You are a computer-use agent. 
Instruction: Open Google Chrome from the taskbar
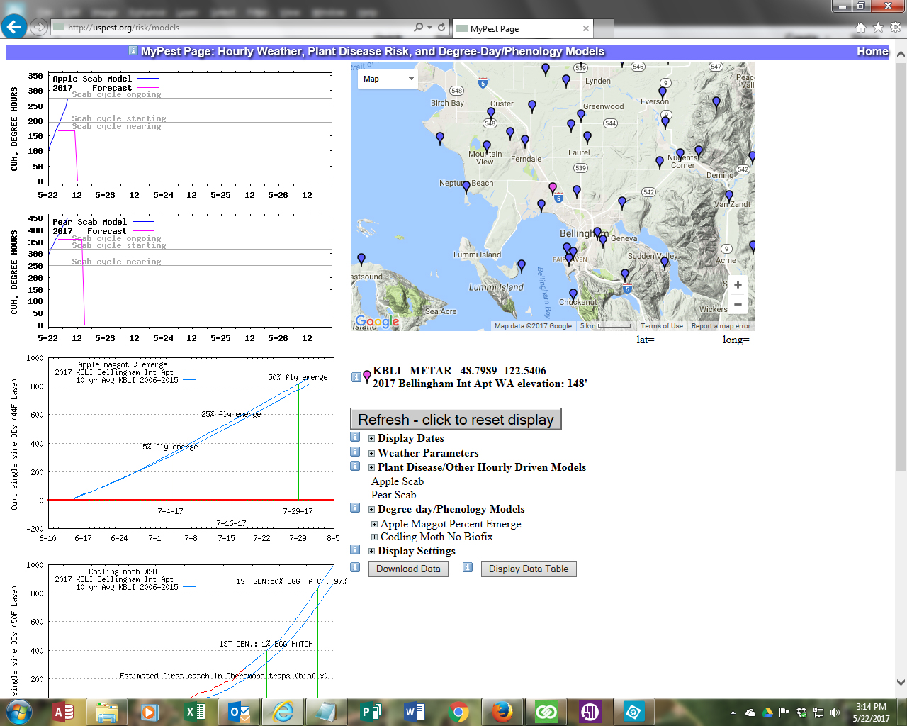458,712
